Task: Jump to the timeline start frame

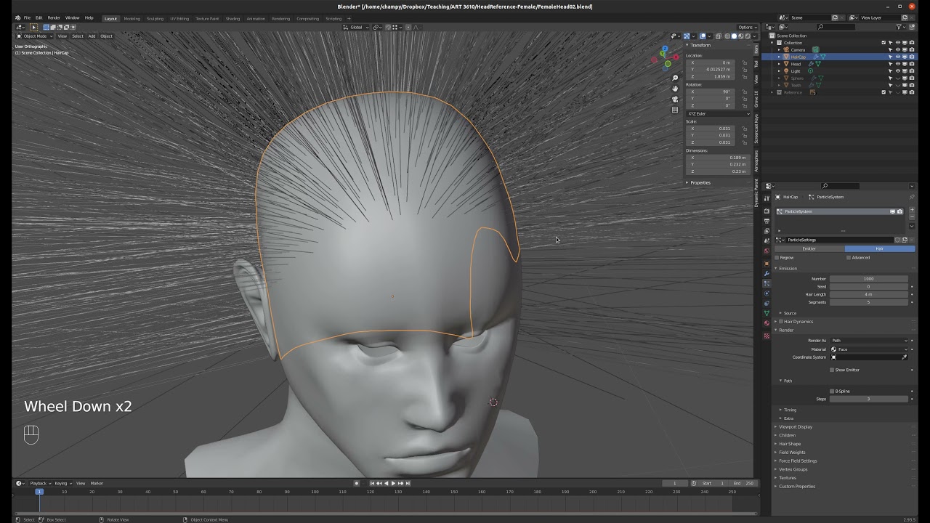Action: [x=372, y=483]
